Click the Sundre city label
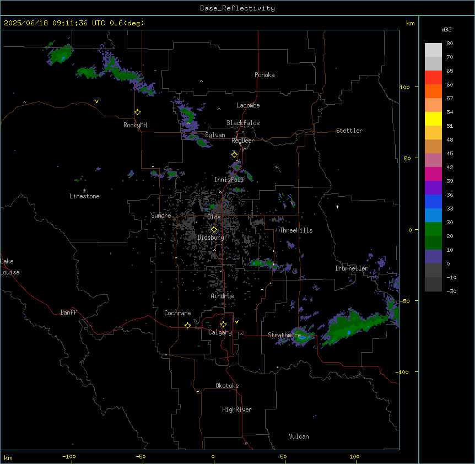The image size is (475, 464). pos(161,215)
